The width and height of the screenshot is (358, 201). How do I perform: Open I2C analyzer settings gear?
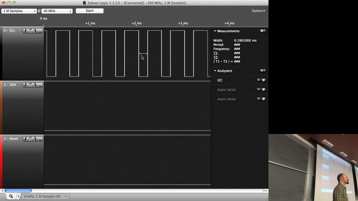click(x=263, y=80)
